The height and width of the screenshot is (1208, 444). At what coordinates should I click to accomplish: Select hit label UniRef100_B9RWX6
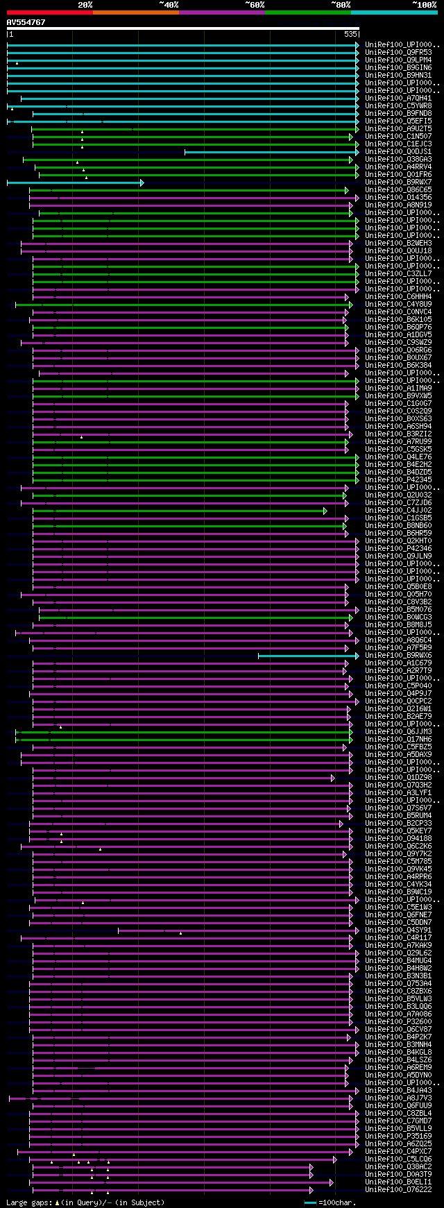coord(398,655)
